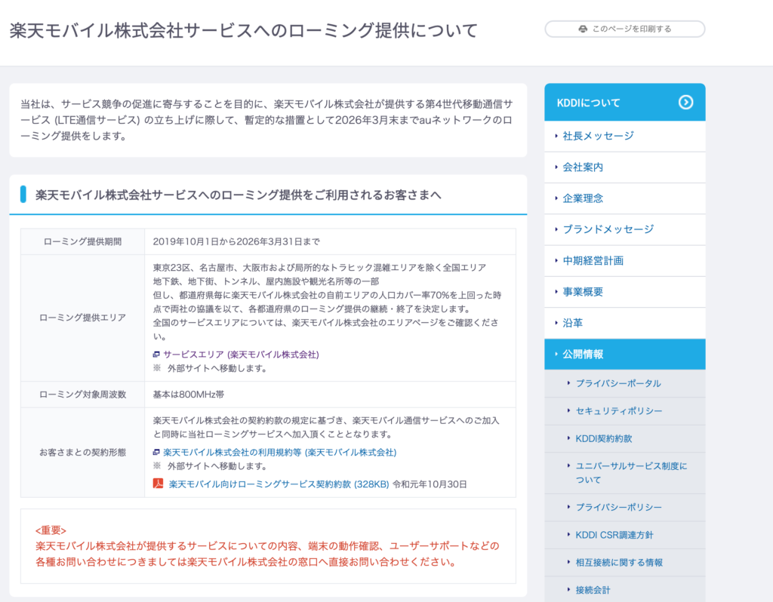Select 社長メッセージ in the sidebar
Viewport: 773px width, 602px height.
coord(624,136)
